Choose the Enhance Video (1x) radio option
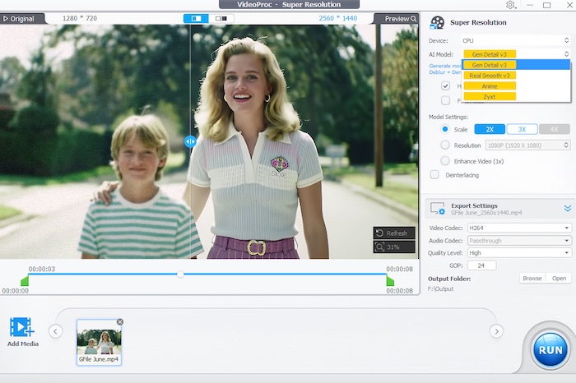This screenshot has height=383, width=576. pos(445,160)
